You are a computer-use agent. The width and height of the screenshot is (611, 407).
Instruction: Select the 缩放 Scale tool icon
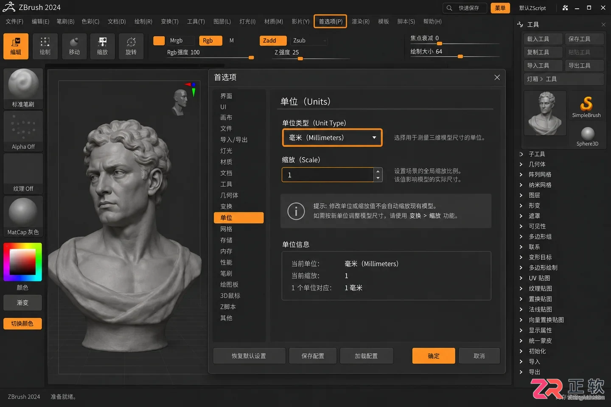102,46
